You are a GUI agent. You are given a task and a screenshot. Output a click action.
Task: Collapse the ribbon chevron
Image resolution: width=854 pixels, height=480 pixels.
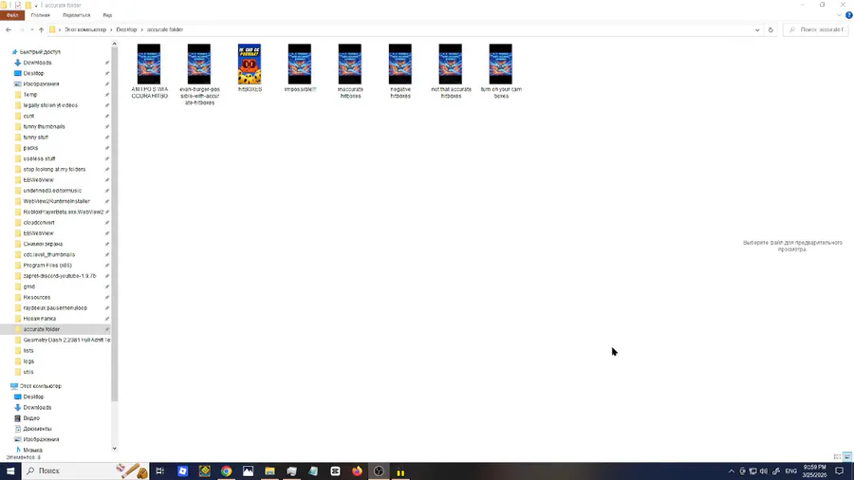point(840,15)
